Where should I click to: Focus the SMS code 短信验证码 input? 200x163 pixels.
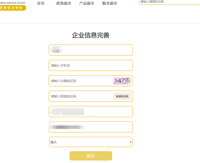point(81,96)
